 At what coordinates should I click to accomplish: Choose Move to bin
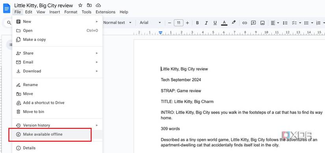pyautogui.click(x=57, y=112)
